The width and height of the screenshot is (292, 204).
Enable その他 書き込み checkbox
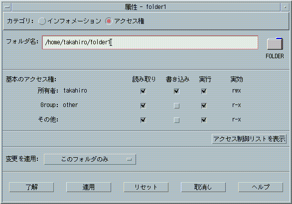(176, 120)
